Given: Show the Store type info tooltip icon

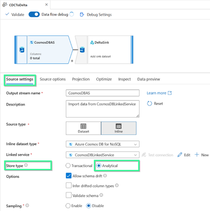Looking at the screenshot, I should coord(26,165).
